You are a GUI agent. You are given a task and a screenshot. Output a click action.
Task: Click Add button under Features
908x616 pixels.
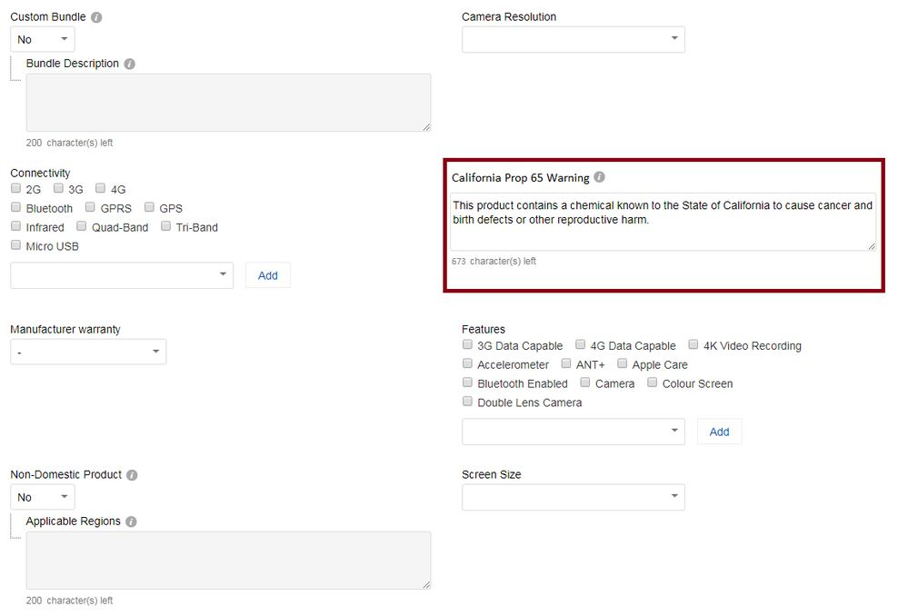coord(719,432)
